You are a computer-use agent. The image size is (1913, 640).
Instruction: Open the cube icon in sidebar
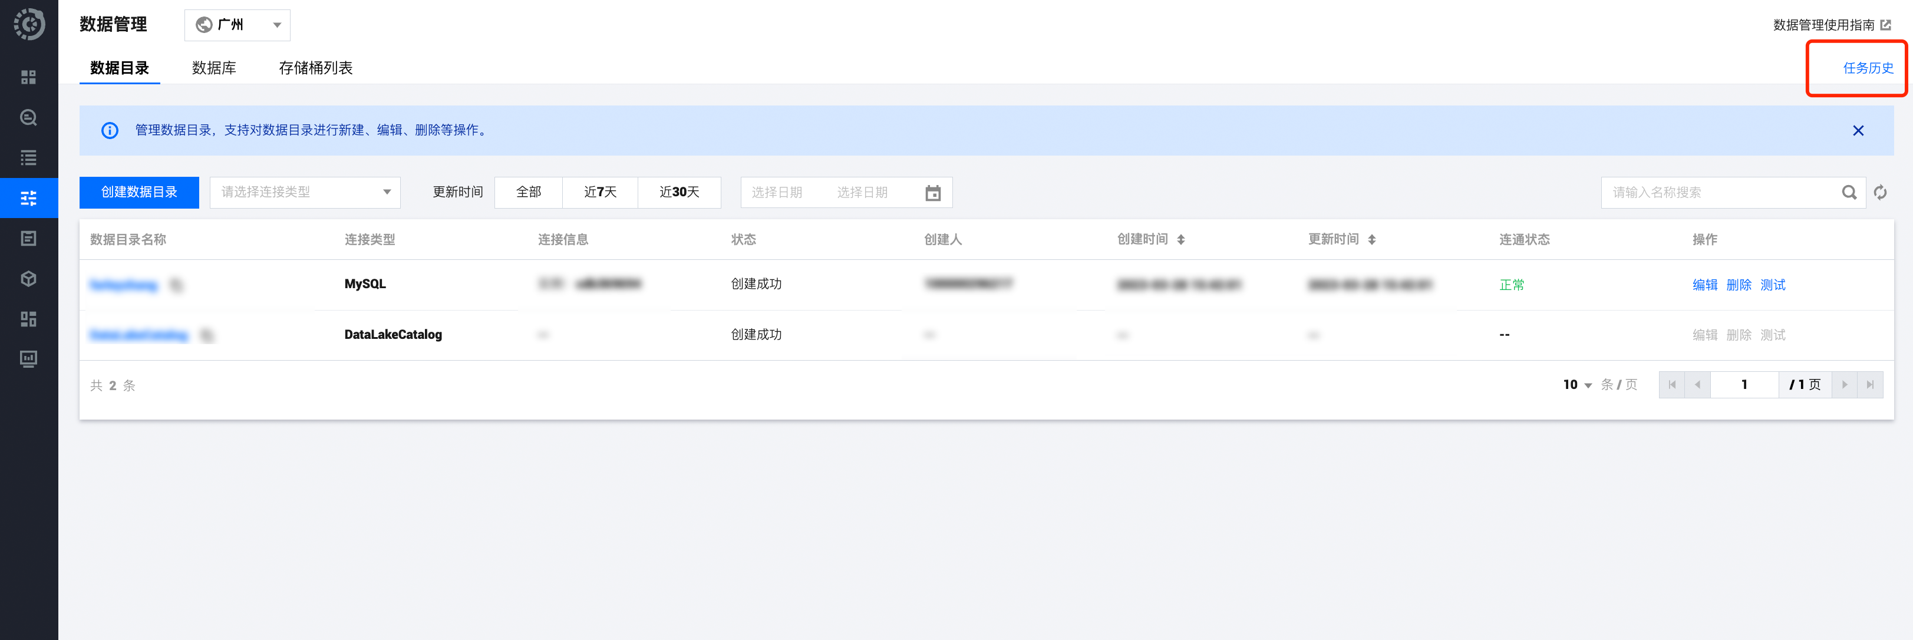[28, 278]
